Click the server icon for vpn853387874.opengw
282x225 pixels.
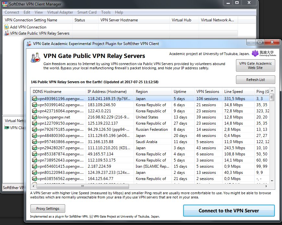tap(34, 154)
